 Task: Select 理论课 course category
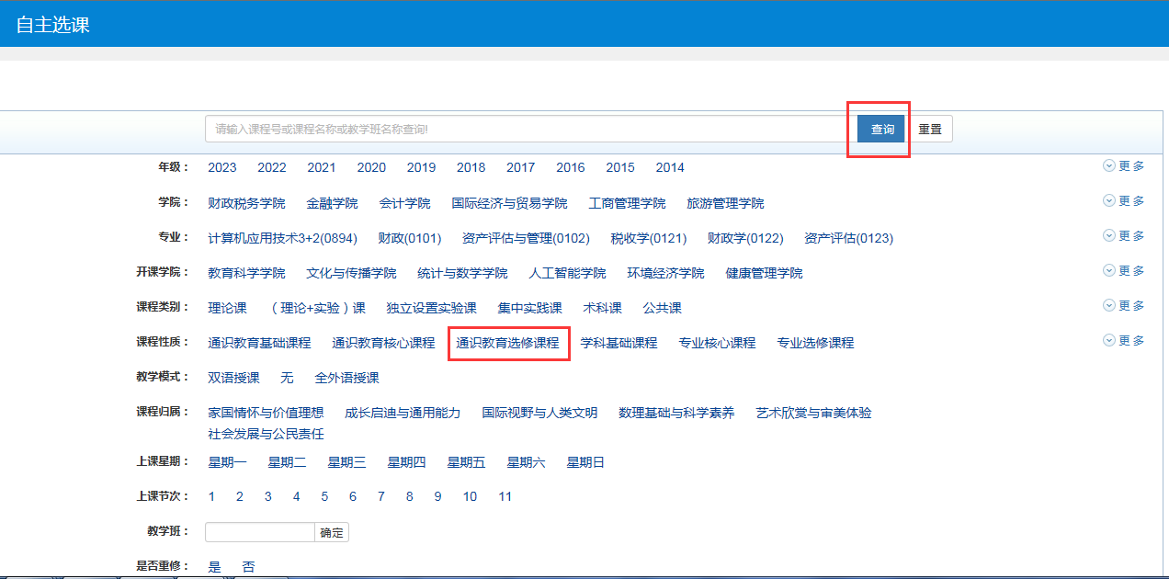tap(227, 308)
